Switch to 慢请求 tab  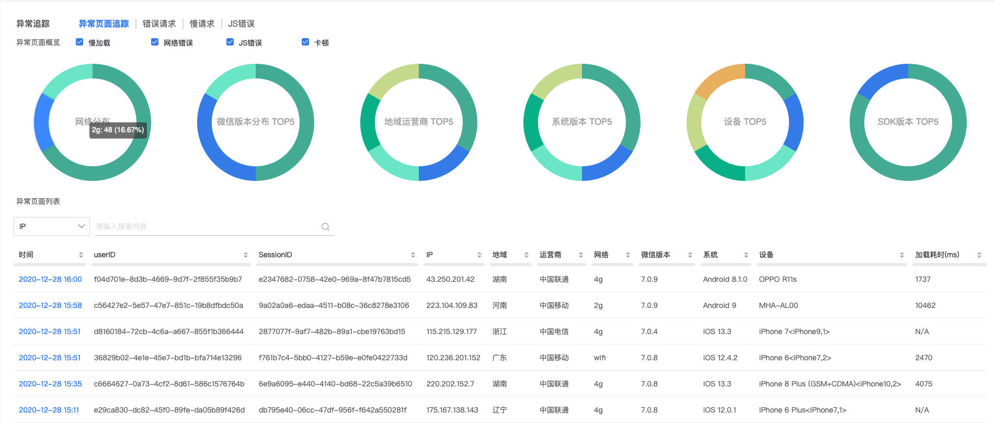(202, 24)
